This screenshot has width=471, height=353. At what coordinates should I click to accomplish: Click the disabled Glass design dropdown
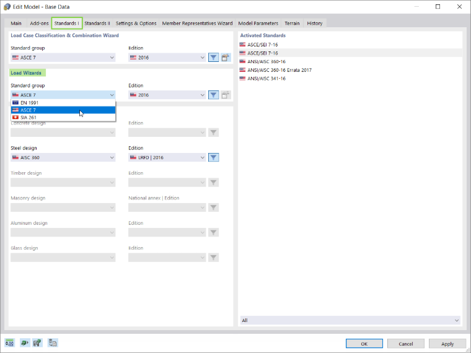pyautogui.click(x=63, y=257)
